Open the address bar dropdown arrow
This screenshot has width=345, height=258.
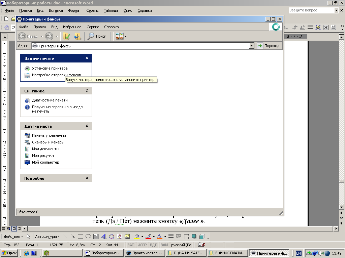251,46
